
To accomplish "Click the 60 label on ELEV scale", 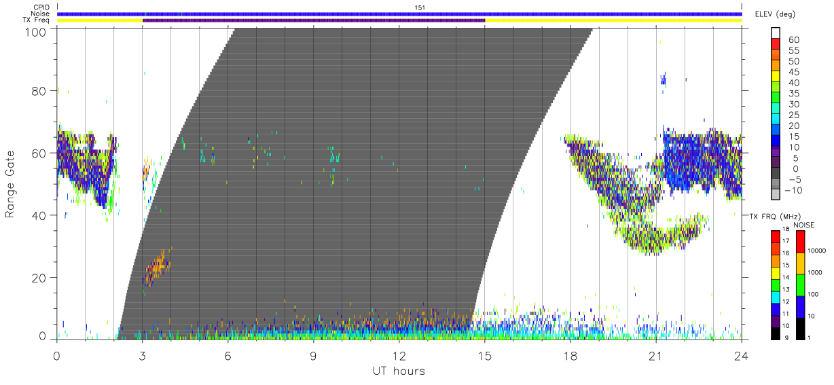I will coord(793,40).
